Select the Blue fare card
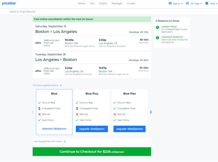218x162 pixels. coord(54,112)
